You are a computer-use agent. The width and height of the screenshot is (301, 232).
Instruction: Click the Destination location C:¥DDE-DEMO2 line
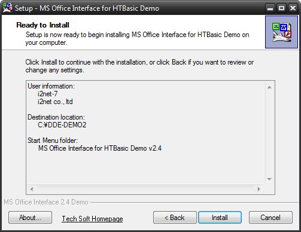click(x=62, y=125)
